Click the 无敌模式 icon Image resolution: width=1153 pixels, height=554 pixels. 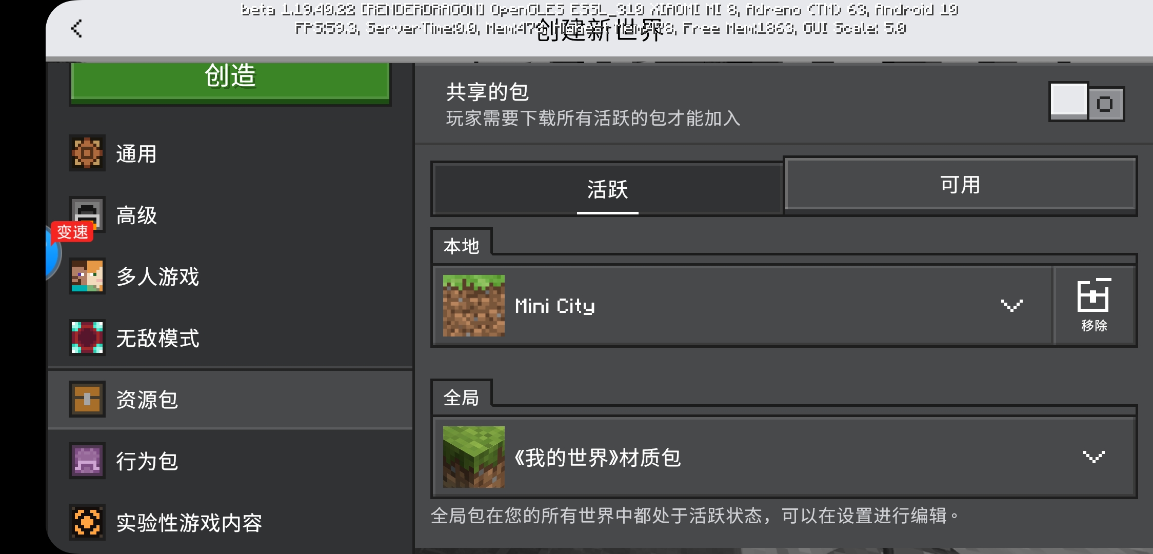click(x=87, y=338)
